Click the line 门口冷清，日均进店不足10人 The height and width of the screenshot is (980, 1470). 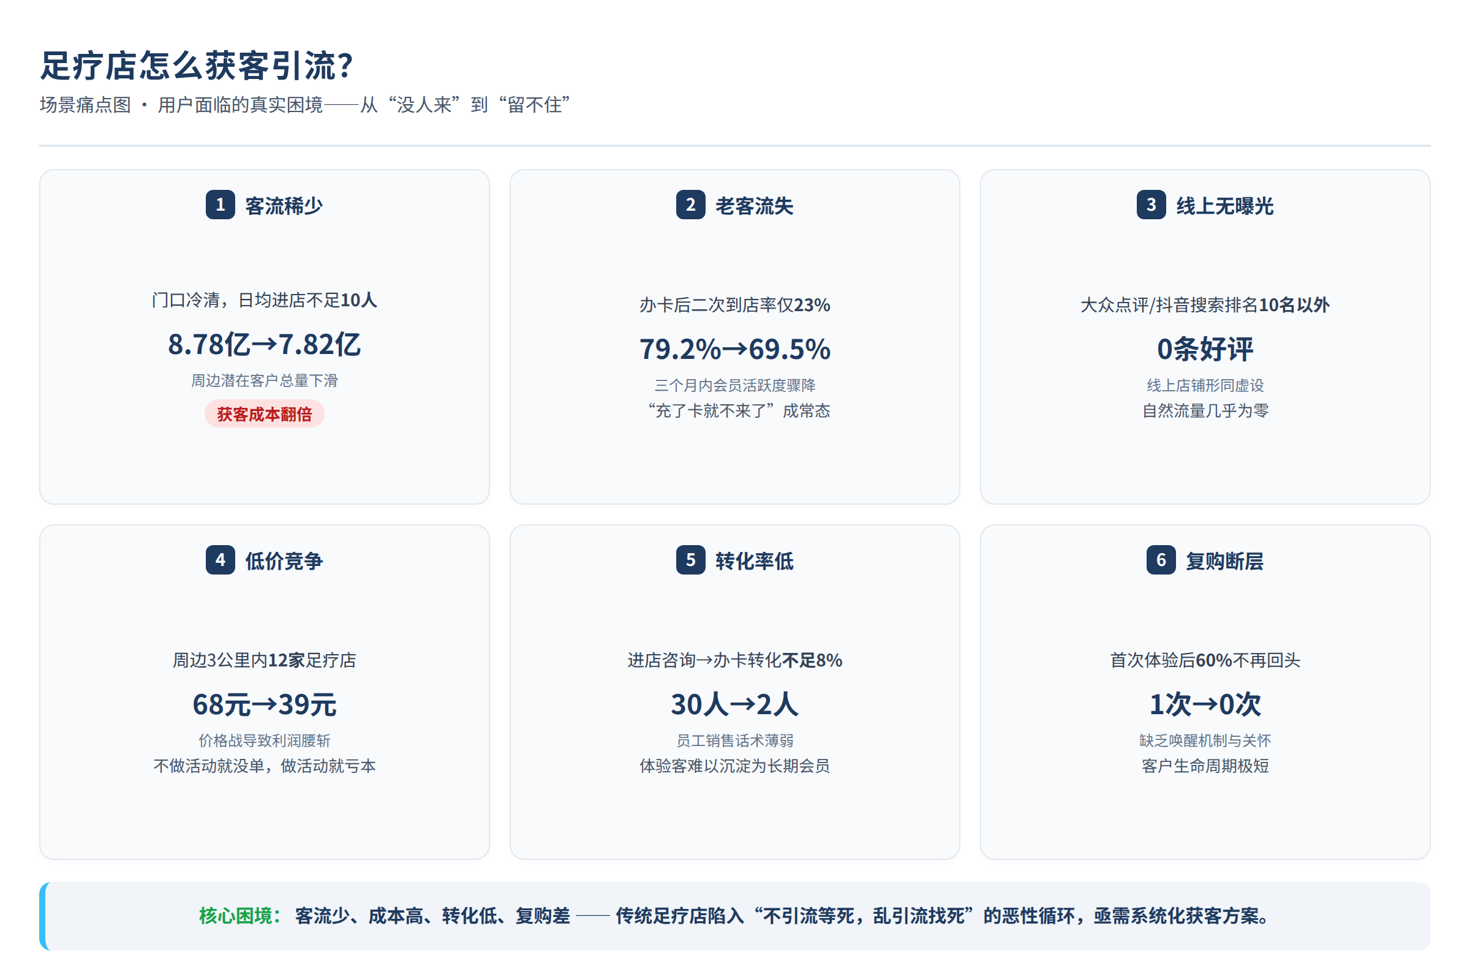265,300
